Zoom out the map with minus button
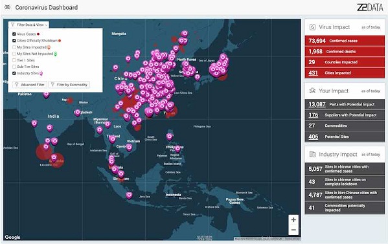388x244 pixels. [293, 230]
